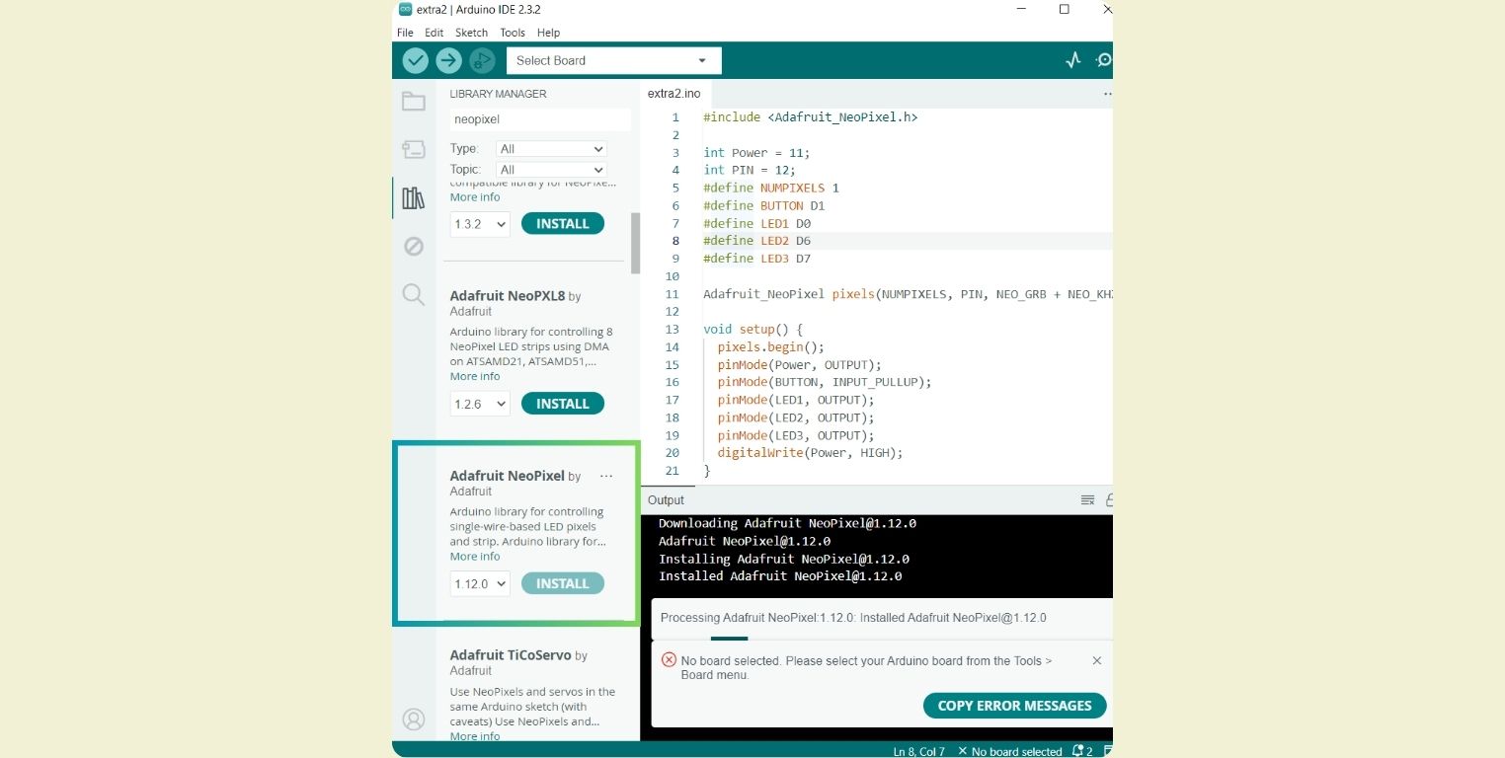Click the Verify checkmark button
Image resolution: width=1505 pixels, height=758 pixels.
[416, 60]
